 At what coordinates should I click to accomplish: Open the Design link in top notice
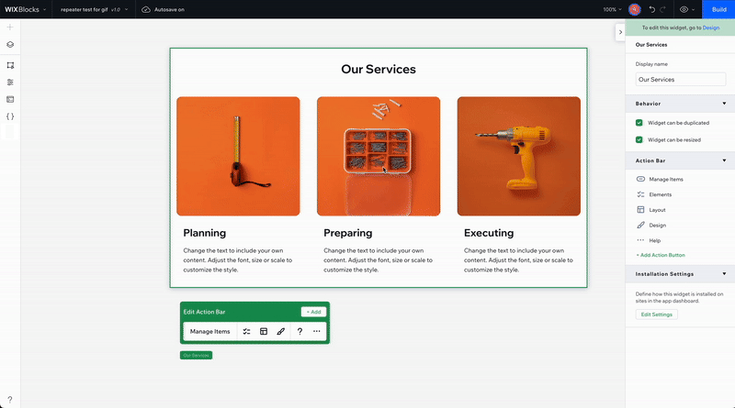pyautogui.click(x=710, y=28)
